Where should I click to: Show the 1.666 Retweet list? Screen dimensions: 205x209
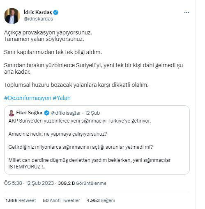(x=21, y=200)
